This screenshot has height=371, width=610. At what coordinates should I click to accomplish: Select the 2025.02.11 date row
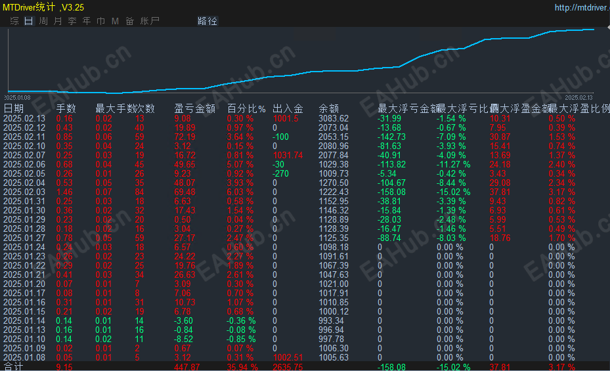click(x=24, y=137)
